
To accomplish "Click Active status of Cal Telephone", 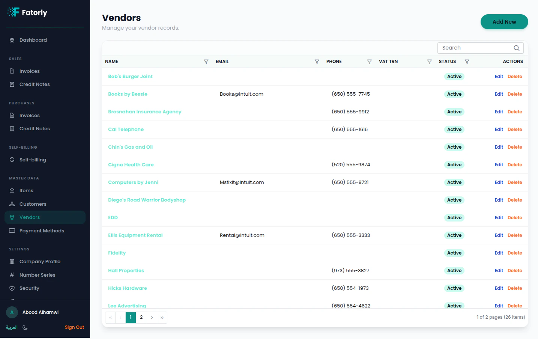I will tap(454, 130).
